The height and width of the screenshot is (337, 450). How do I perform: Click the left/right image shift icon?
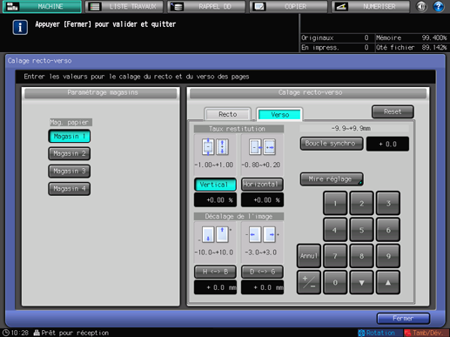point(262,234)
